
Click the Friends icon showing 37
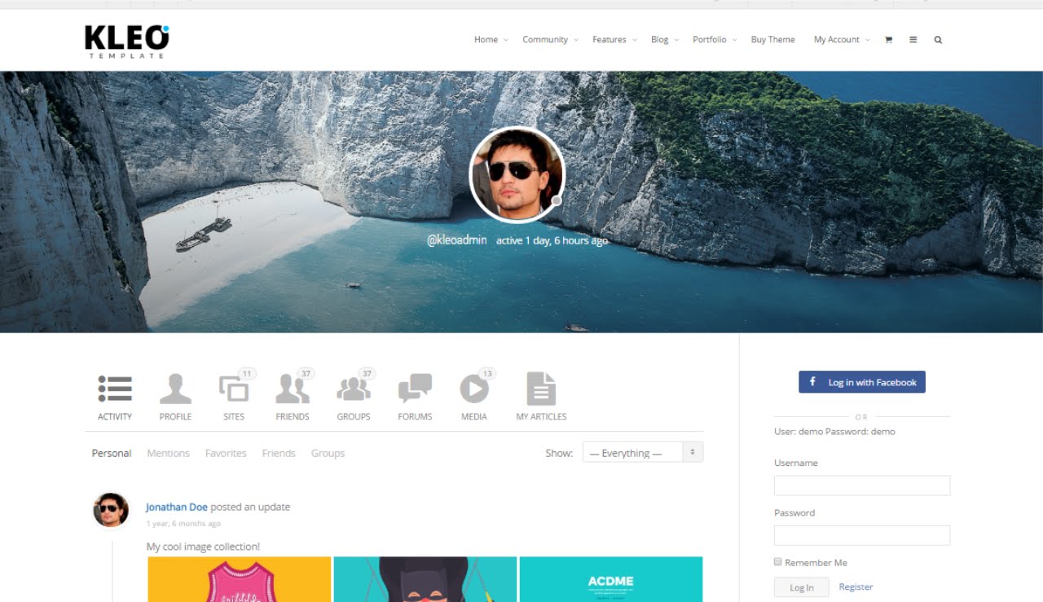pos(293,391)
